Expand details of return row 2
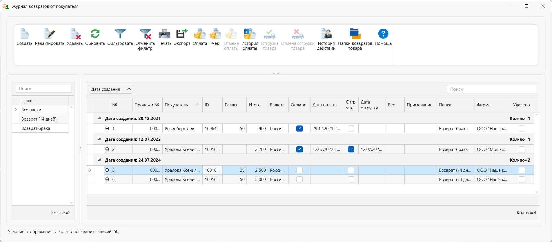 pos(107,149)
